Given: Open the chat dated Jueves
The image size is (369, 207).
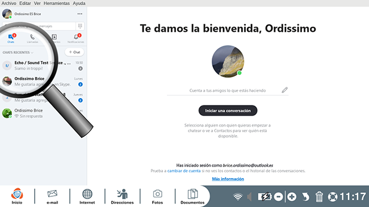Looking at the screenshot, I should click(x=43, y=98).
